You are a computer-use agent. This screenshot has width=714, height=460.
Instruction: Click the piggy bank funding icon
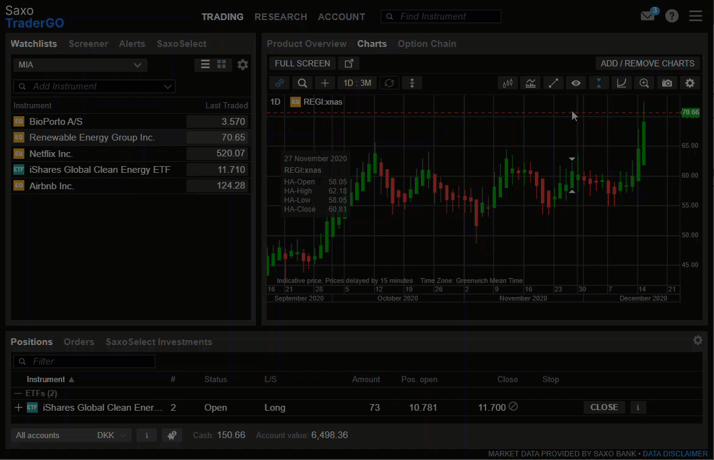point(172,435)
